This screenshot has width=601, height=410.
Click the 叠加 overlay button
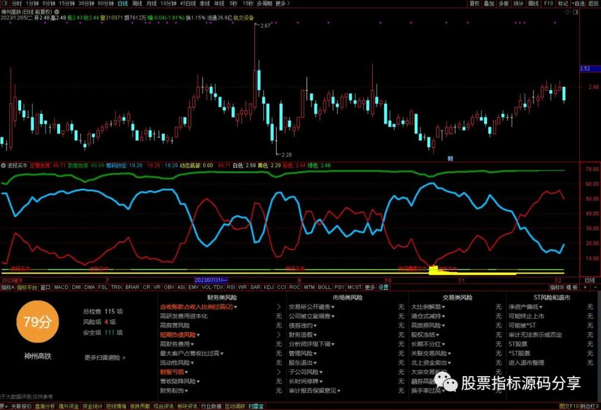(489, 3)
